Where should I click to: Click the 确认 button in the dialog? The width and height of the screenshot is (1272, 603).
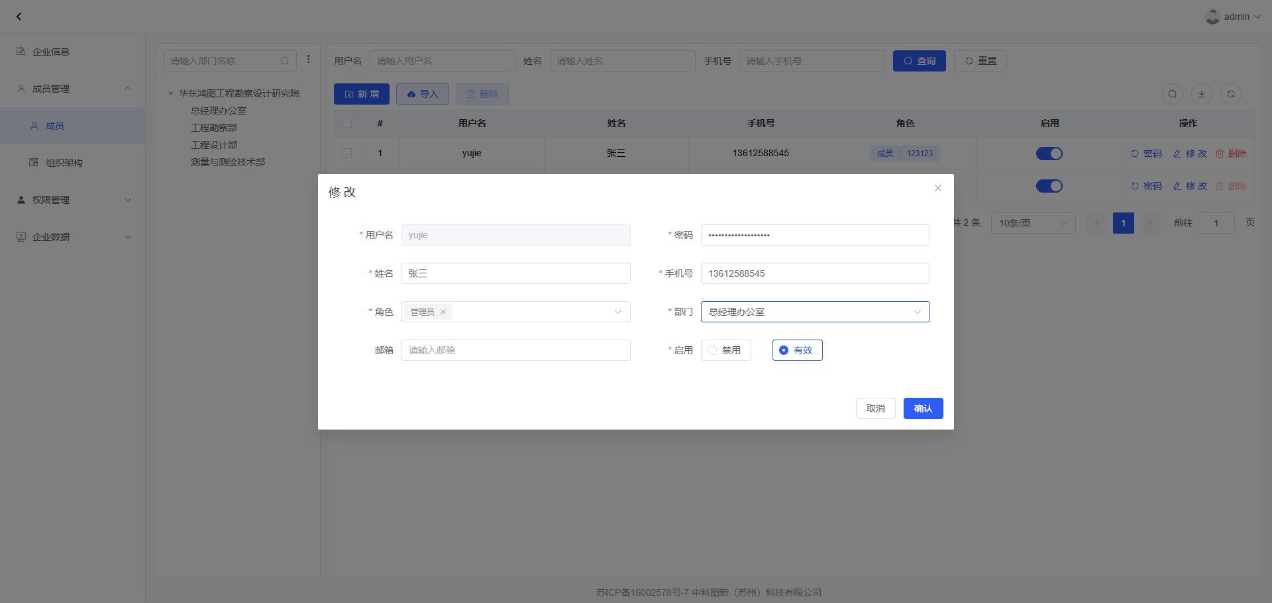pos(923,408)
